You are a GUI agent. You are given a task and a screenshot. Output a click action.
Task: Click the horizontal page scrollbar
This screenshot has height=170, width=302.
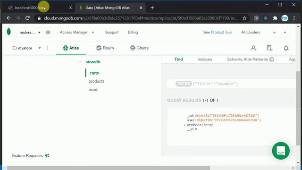(x=109, y=168)
